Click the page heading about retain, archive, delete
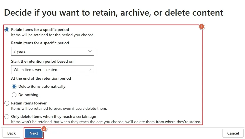 pyautogui.click(x=113, y=13)
